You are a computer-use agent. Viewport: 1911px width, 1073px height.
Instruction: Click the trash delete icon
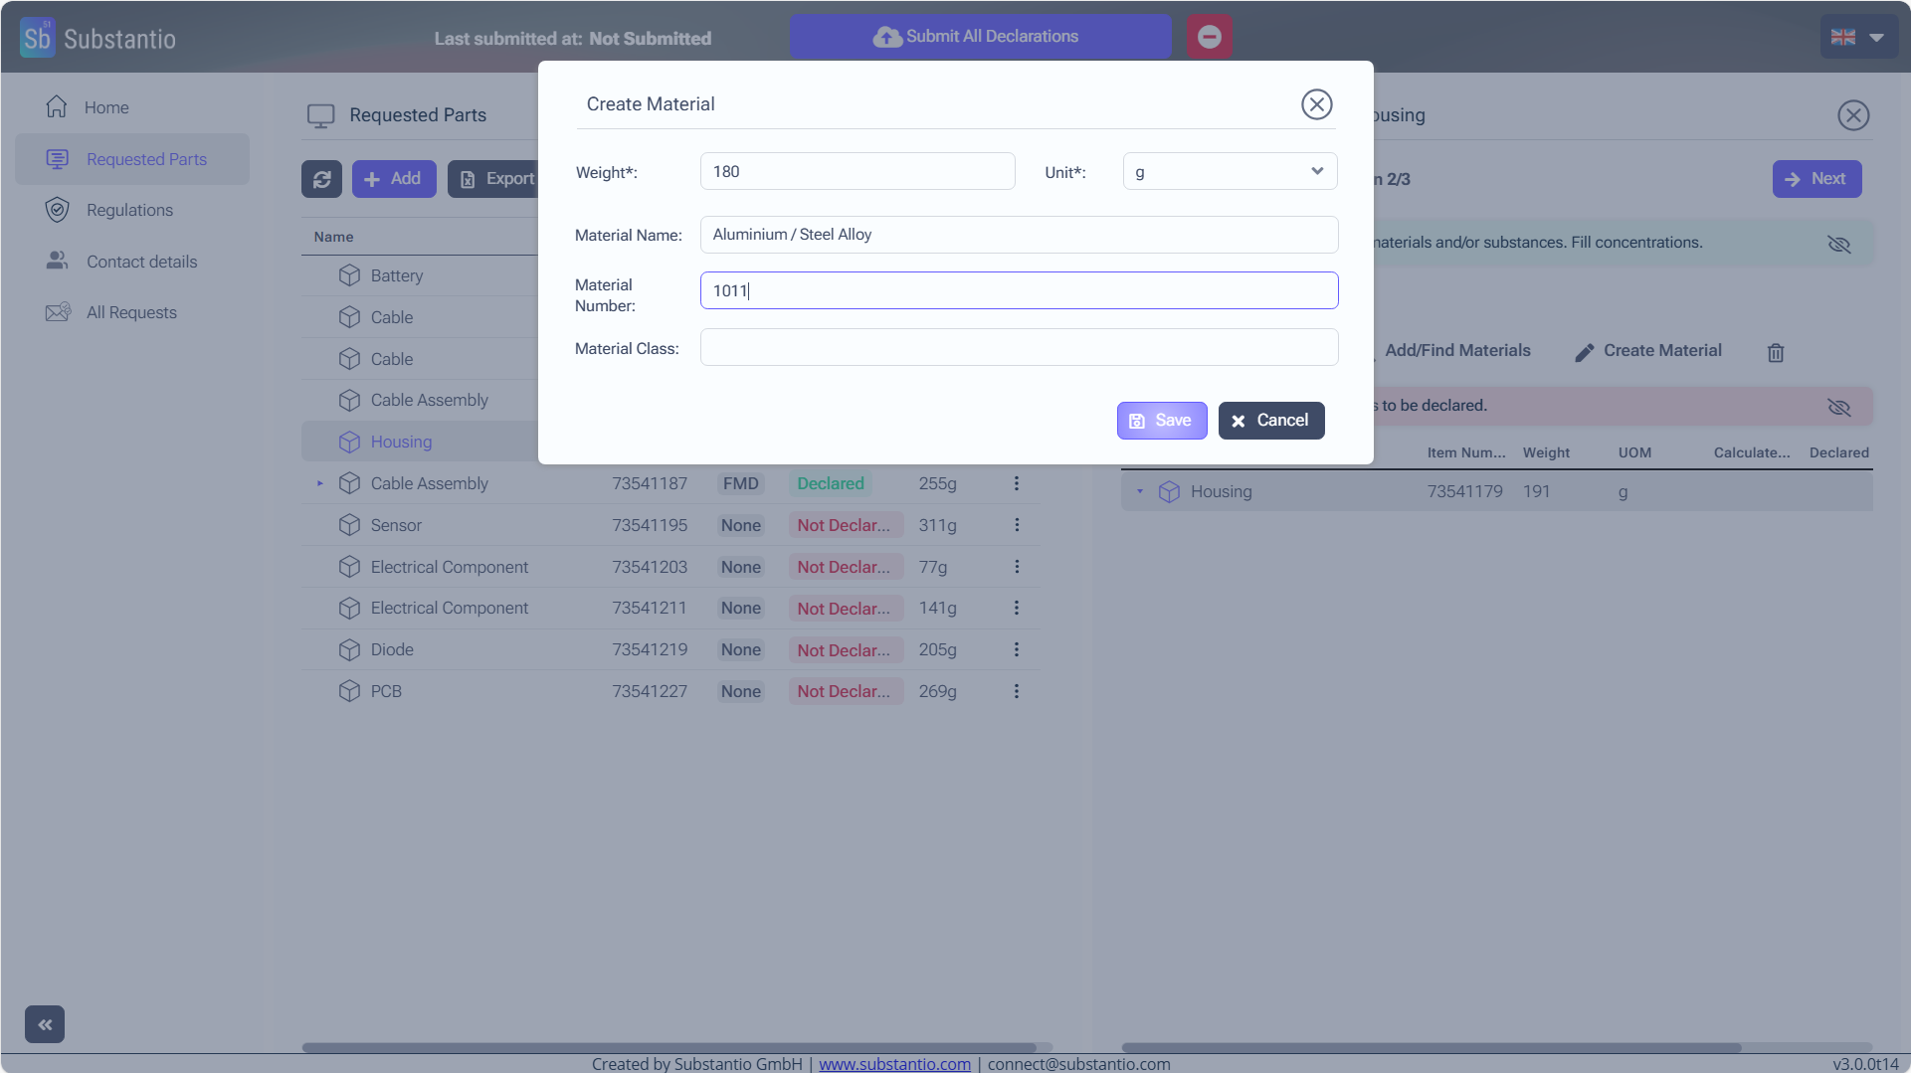[x=1775, y=352]
